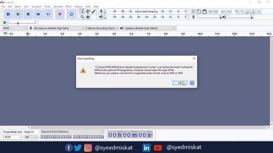Open the Recording Channels dropdown
Image resolution: width=273 pixels, height=153 pixels.
(x=102, y=28)
